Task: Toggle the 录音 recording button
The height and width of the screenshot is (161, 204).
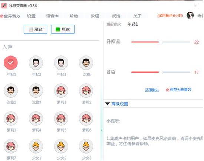Action: [36, 29]
